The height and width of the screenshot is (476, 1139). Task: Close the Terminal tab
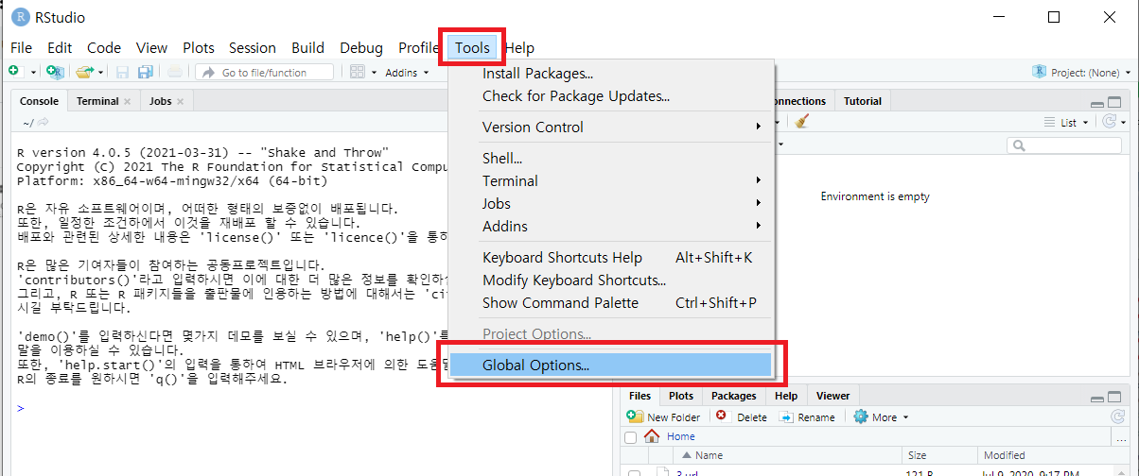tap(128, 101)
